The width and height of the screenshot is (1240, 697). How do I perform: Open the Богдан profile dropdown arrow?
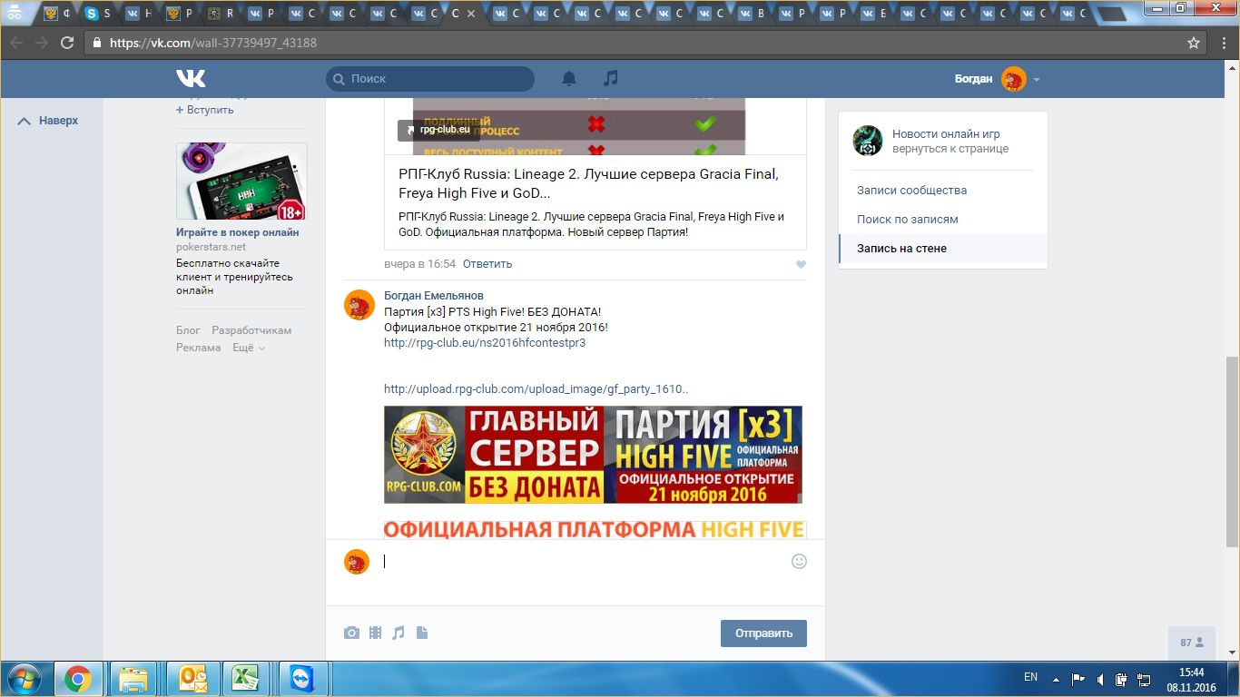coord(1037,80)
